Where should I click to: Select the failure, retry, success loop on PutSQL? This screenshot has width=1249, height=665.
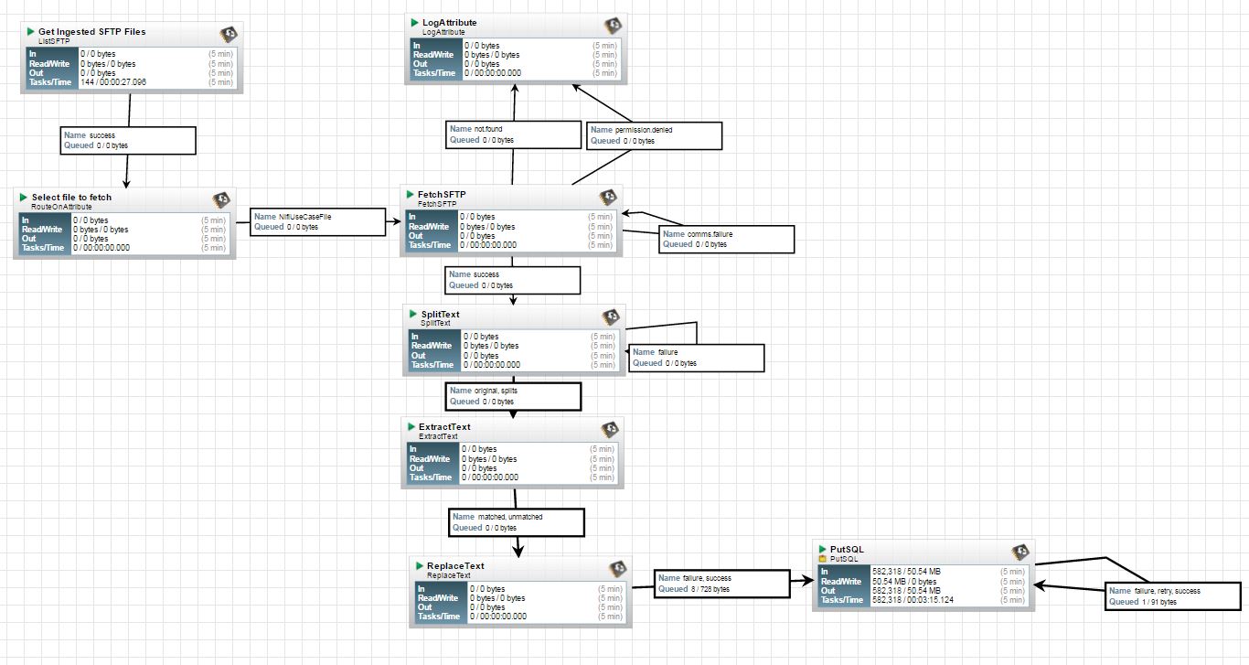1171,595
